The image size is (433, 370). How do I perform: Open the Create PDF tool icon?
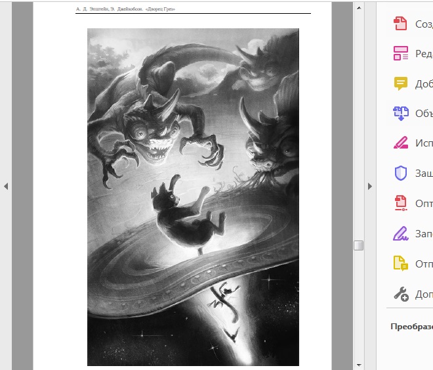click(x=400, y=24)
